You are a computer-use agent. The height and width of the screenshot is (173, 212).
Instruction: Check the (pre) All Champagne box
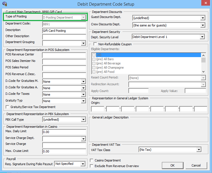point(94,68)
